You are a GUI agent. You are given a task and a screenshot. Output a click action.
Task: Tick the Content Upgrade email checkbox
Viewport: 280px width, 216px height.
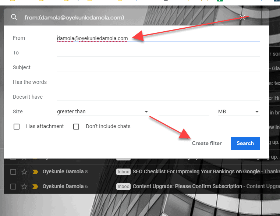coord(13,187)
